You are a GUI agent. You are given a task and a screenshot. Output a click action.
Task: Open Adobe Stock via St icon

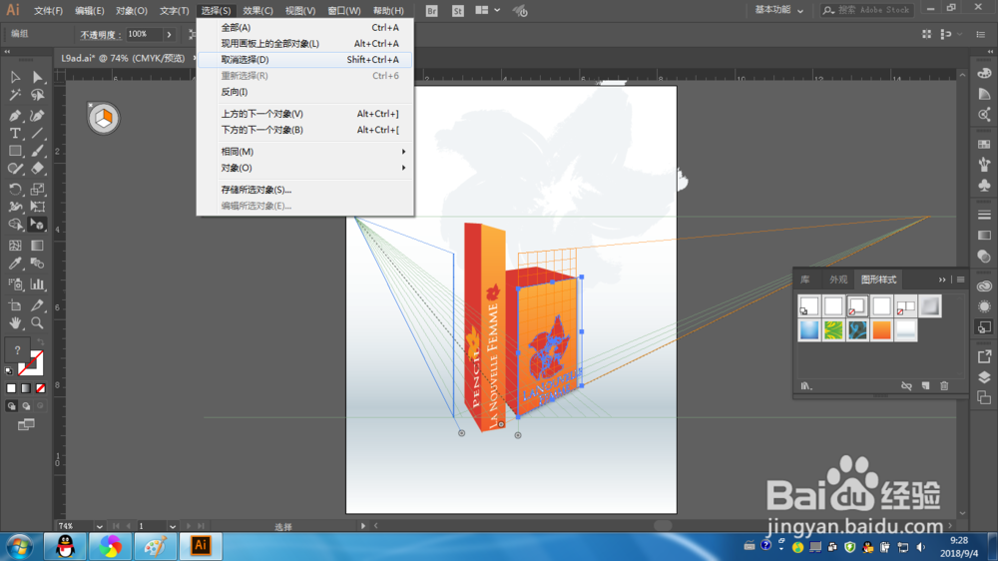pos(458,11)
